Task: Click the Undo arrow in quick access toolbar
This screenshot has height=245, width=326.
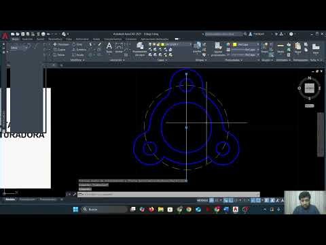Action: pos(48,34)
